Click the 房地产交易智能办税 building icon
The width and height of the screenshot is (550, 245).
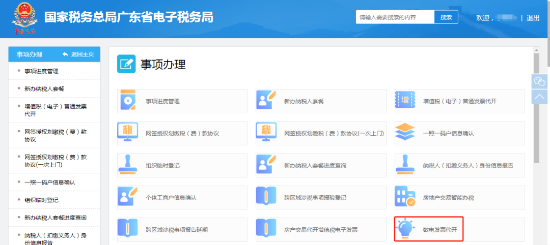[405, 196]
